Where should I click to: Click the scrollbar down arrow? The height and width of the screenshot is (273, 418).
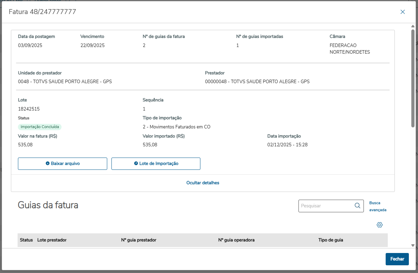point(413,245)
